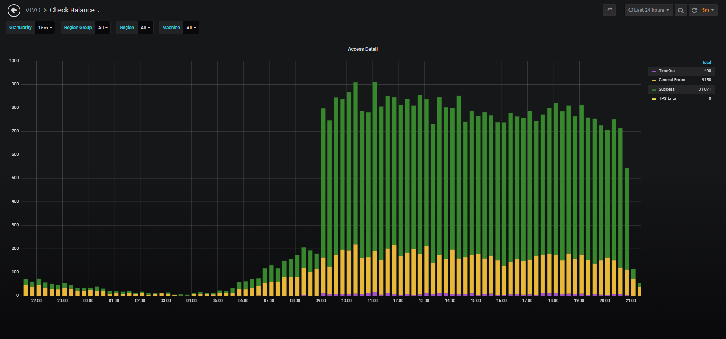This screenshot has width=726, height=339.
Task: Open the Access Detail panel title menu
Action: 363,49
